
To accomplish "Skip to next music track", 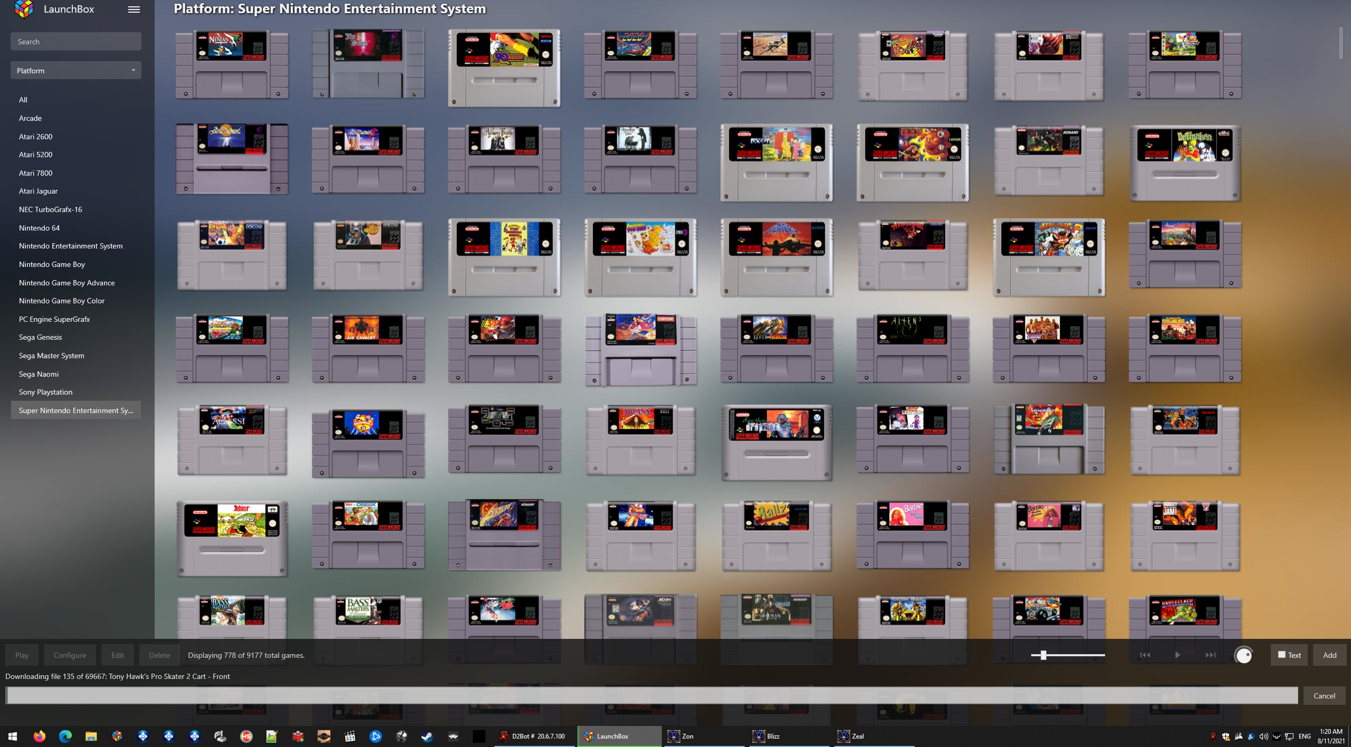I will click(1211, 655).
